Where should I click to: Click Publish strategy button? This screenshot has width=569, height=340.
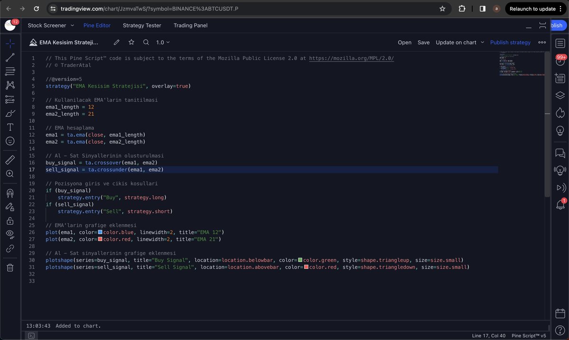click(x=510, y=42)
